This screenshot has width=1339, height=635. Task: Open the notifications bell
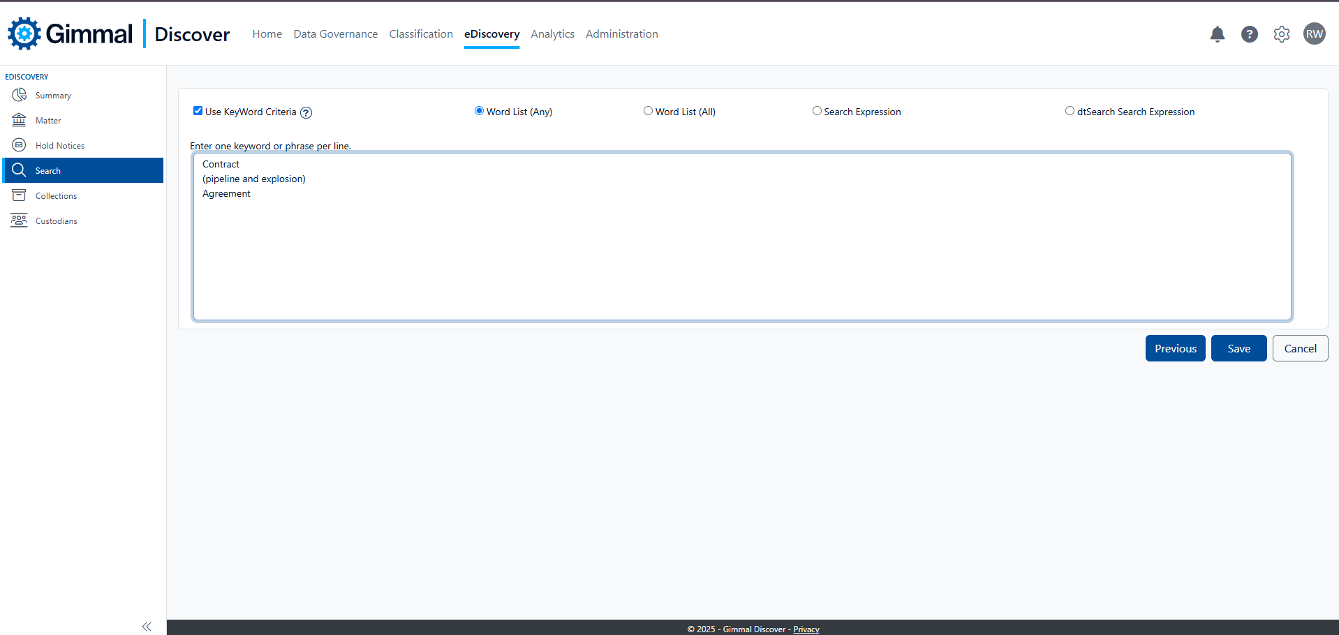pyautogui.click(x=1217, y=34)
